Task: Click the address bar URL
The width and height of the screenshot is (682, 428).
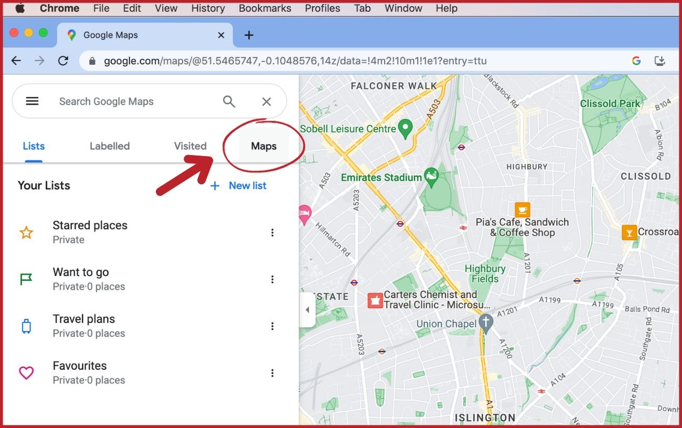Action: [295, 61]
